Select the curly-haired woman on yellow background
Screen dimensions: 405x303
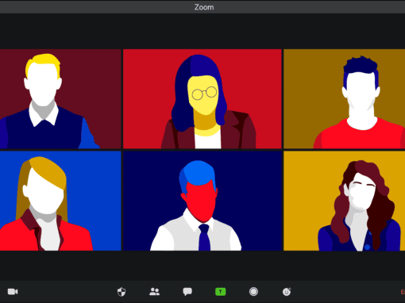coord(344,201)
